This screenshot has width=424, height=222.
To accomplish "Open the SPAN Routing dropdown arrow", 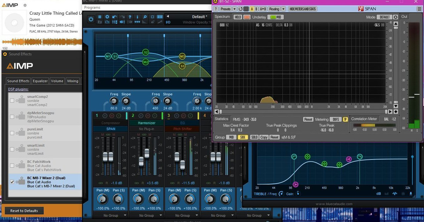I will pyautogui.click(x=283, y=9).
